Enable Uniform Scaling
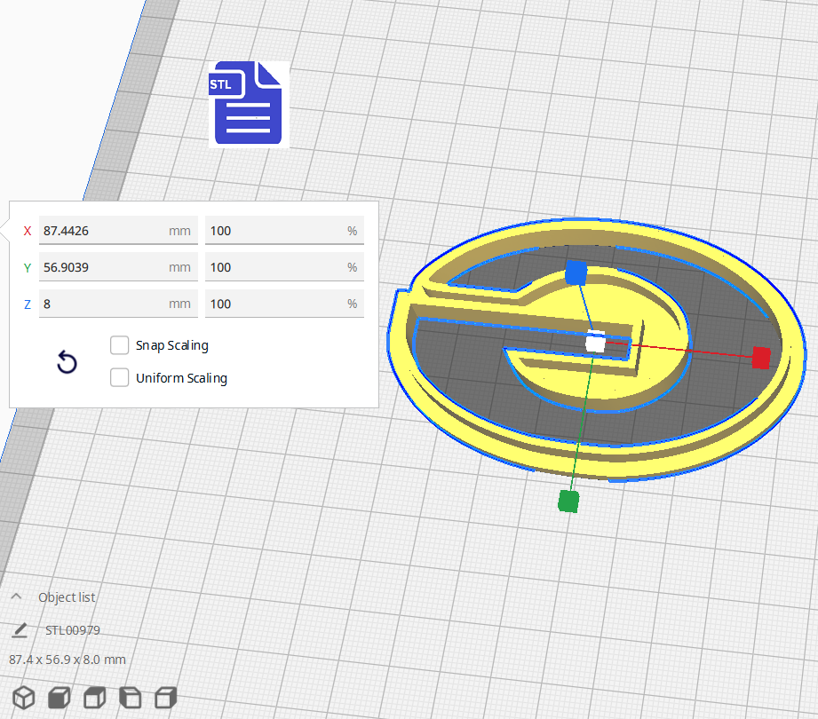The height and width of the screenshot is (719, 818). (x=119, y=377)
